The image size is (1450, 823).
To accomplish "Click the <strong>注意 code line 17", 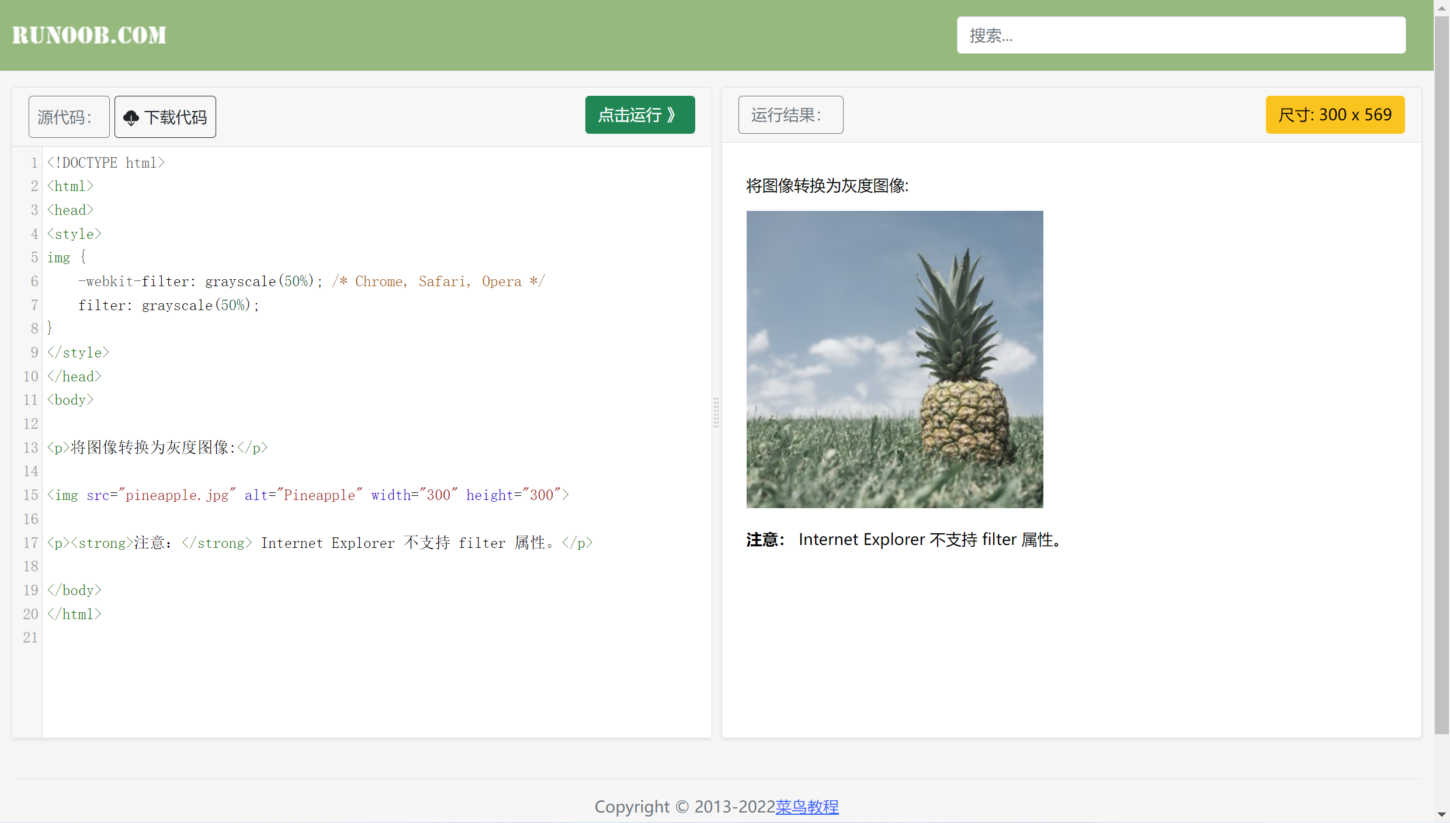I will pos(320,543).
